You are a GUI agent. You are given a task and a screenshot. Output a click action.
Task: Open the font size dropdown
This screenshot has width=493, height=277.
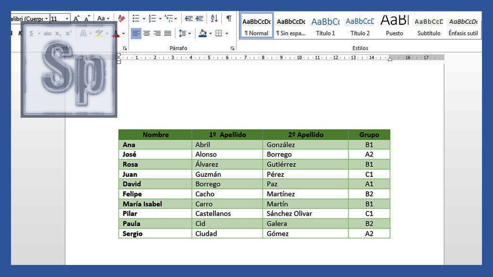coord(67,18)
